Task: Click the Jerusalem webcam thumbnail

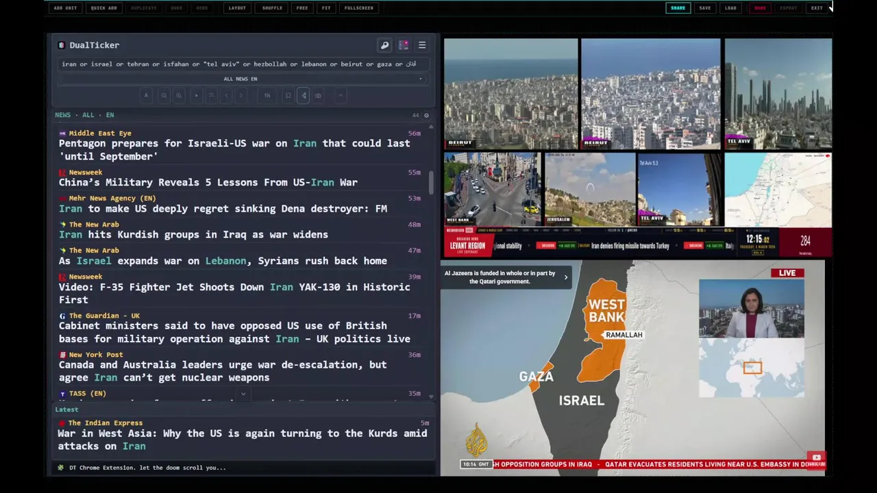Action: click(590, 190)
